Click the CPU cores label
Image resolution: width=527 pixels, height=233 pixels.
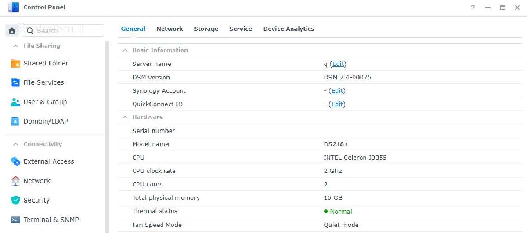pos(148,184)
